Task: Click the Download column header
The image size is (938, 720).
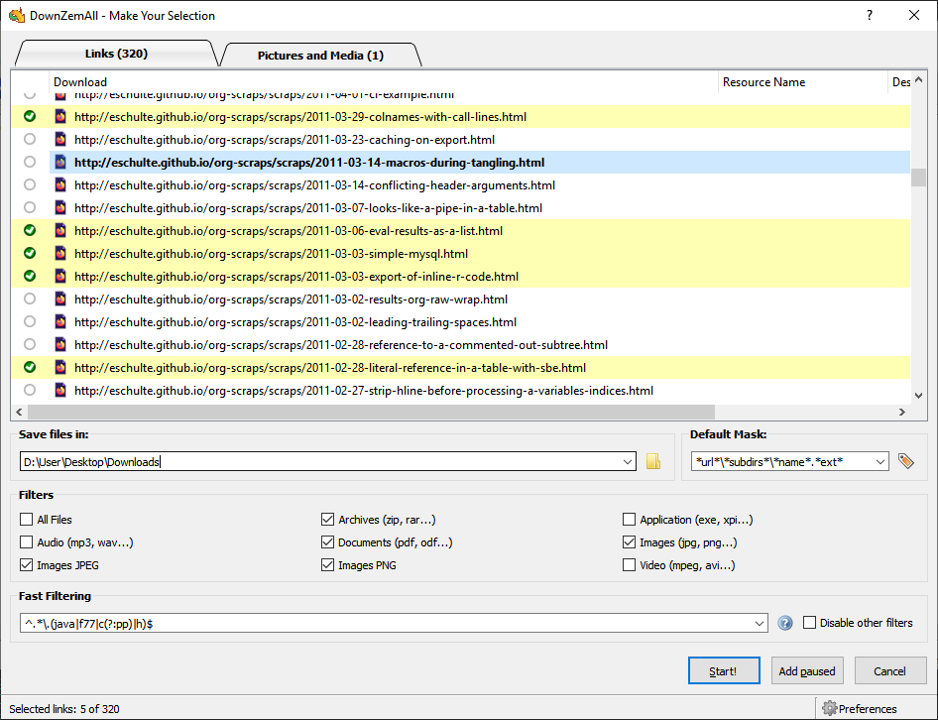Action: (x=384, y=82)
